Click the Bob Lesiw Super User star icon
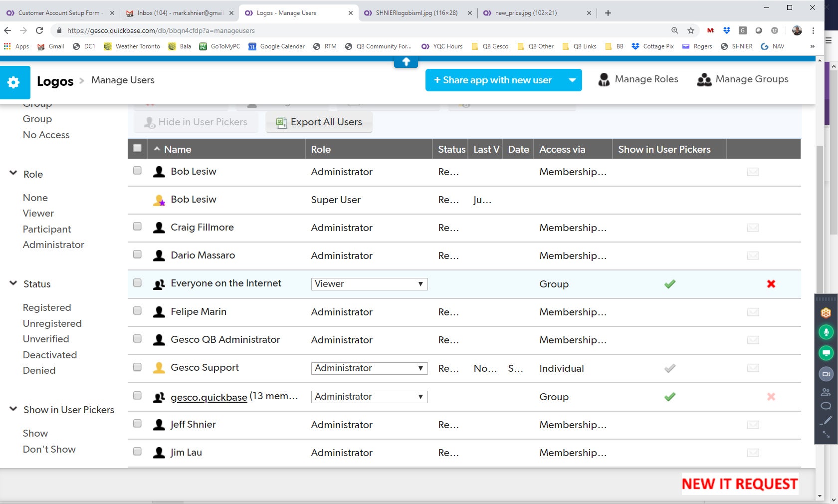 coord(159,200)
